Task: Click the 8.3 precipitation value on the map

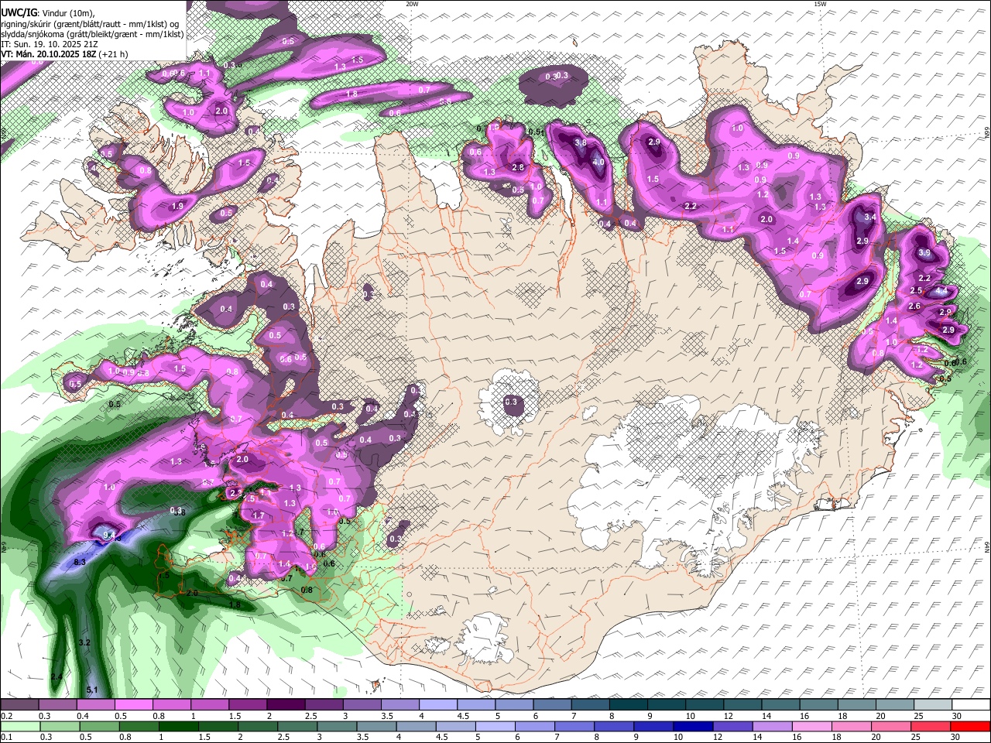Action: (80, 563)
